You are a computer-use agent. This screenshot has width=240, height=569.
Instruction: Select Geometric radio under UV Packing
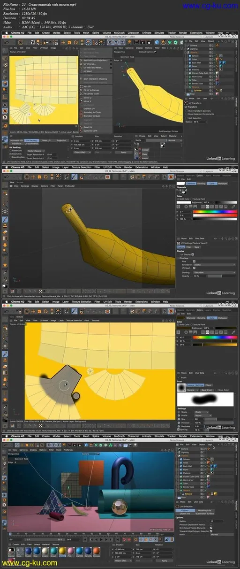(10, 154)
